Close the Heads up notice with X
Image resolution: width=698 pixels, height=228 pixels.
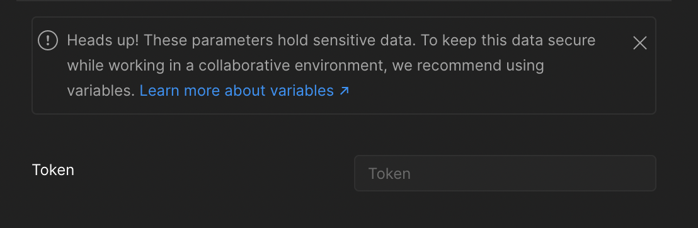(x=639, y=43)
